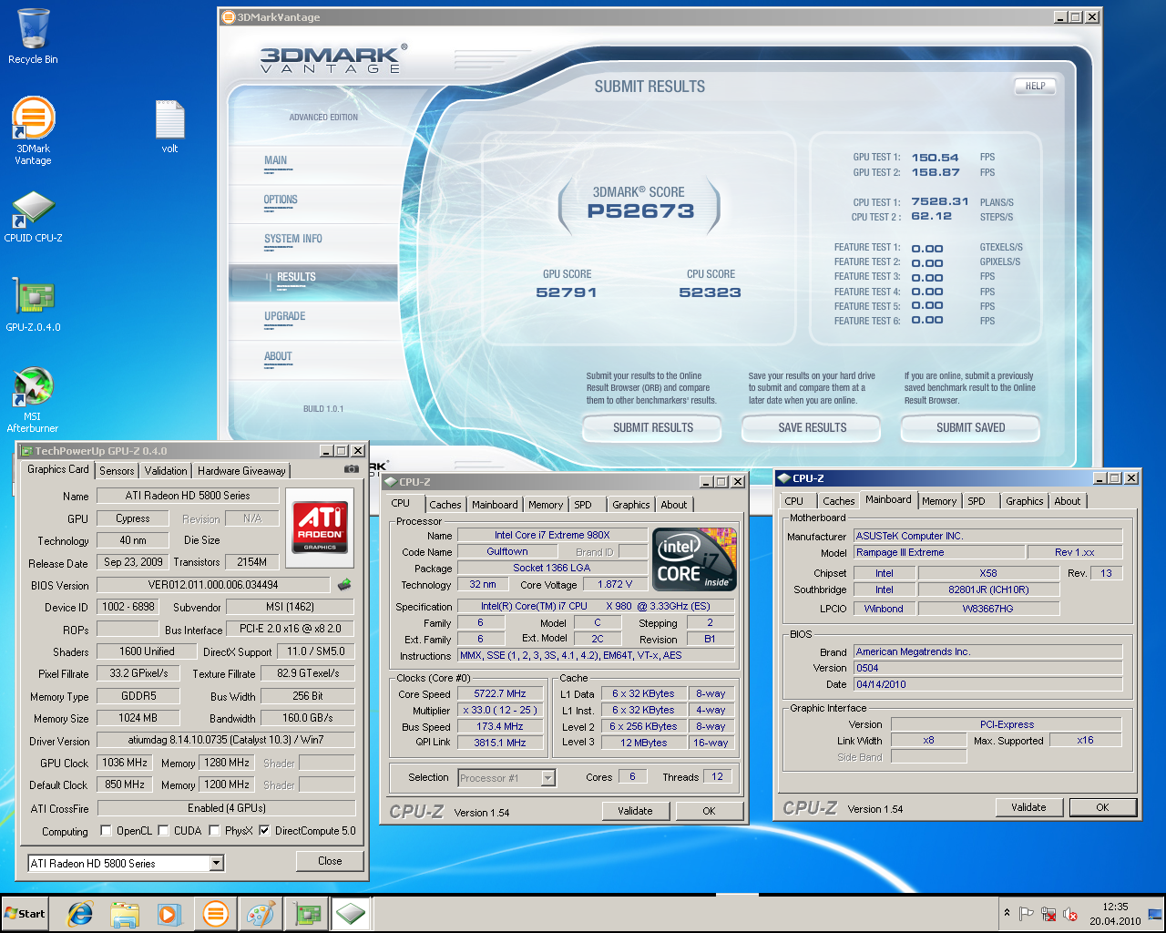Open Graphics tab in left CPU-Z window

point(631,505)
